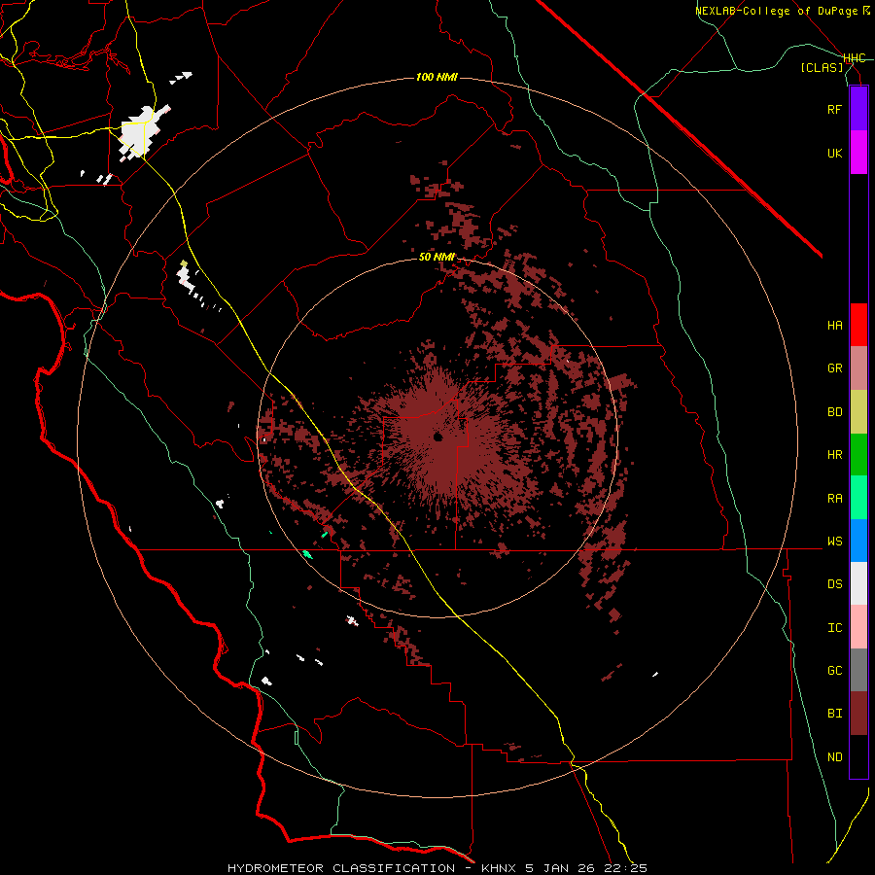Click the "UK" legend label
Viewport: 875px width, 875px height.
click(834, 153)
